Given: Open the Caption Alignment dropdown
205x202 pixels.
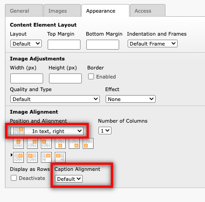Looking at the screenshot, I should (69, 179).
